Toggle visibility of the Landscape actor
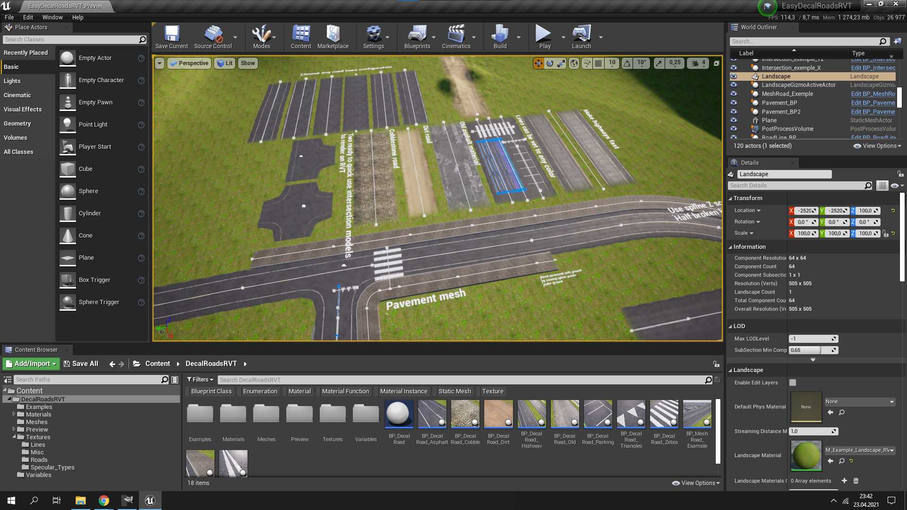The height and width of the screenshot is (510, 907). (x=733, y=76)
